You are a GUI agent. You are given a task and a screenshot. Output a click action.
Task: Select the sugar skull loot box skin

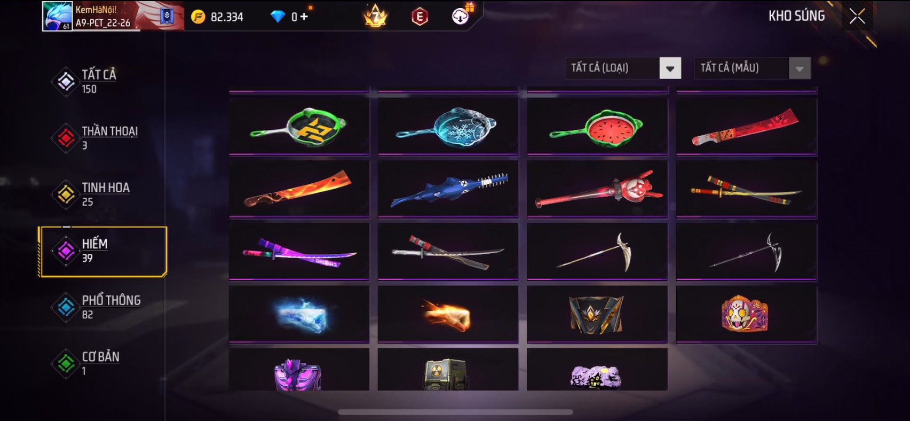(x=746, y=314)
